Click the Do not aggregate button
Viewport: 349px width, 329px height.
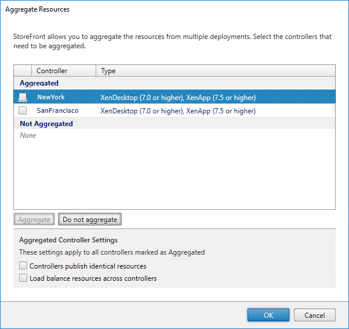tap(90, 219)
